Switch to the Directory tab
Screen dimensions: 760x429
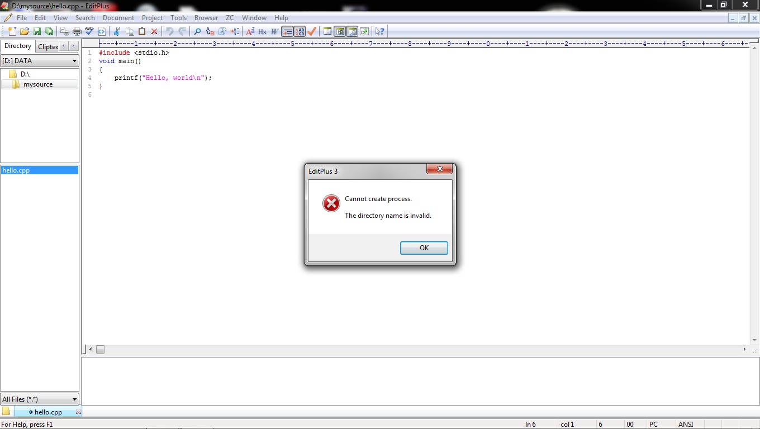click(x=18, y=46)
